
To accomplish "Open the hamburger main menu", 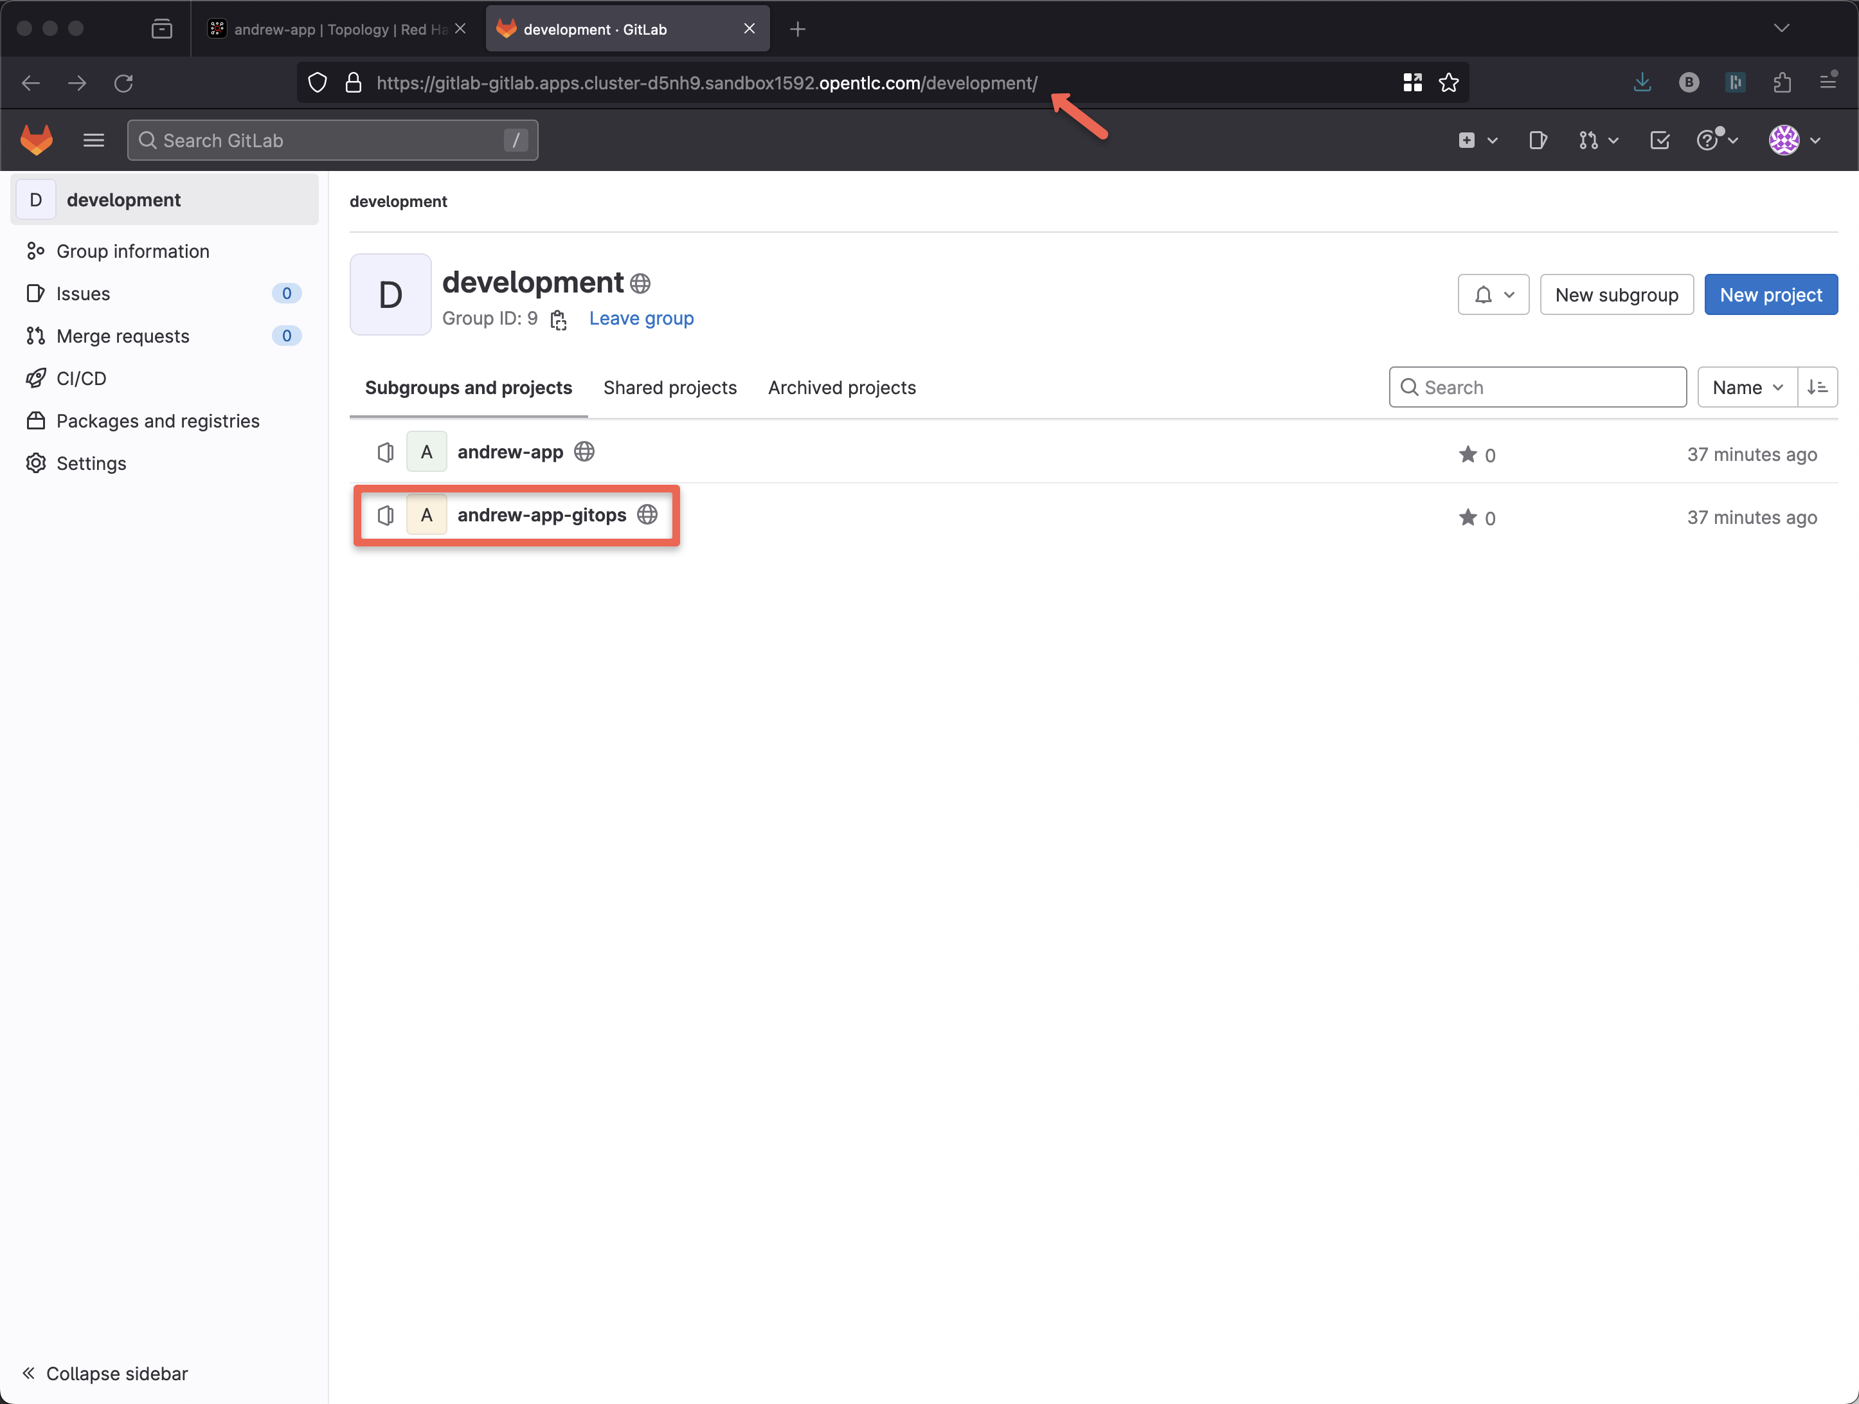I will [x=93, y=139].
